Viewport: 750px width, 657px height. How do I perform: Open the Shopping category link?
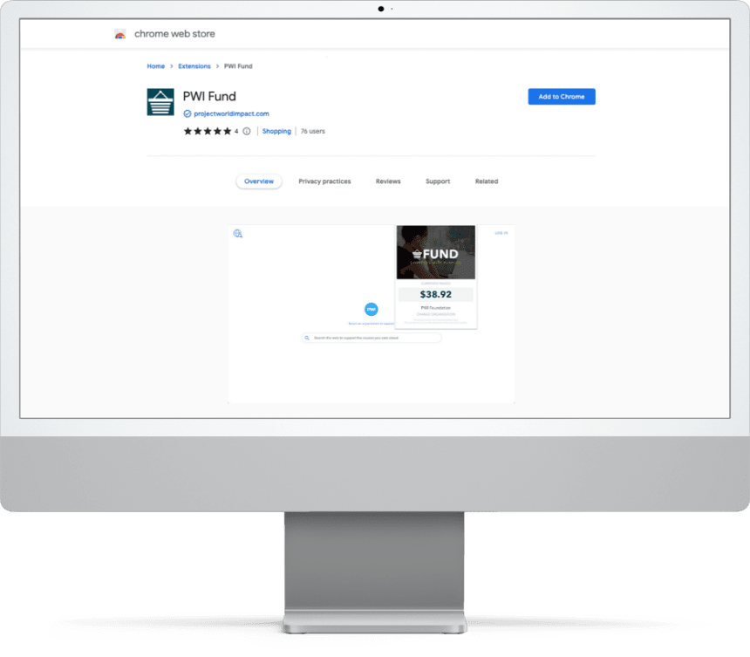pyautogui.click(x=276, y=131)
